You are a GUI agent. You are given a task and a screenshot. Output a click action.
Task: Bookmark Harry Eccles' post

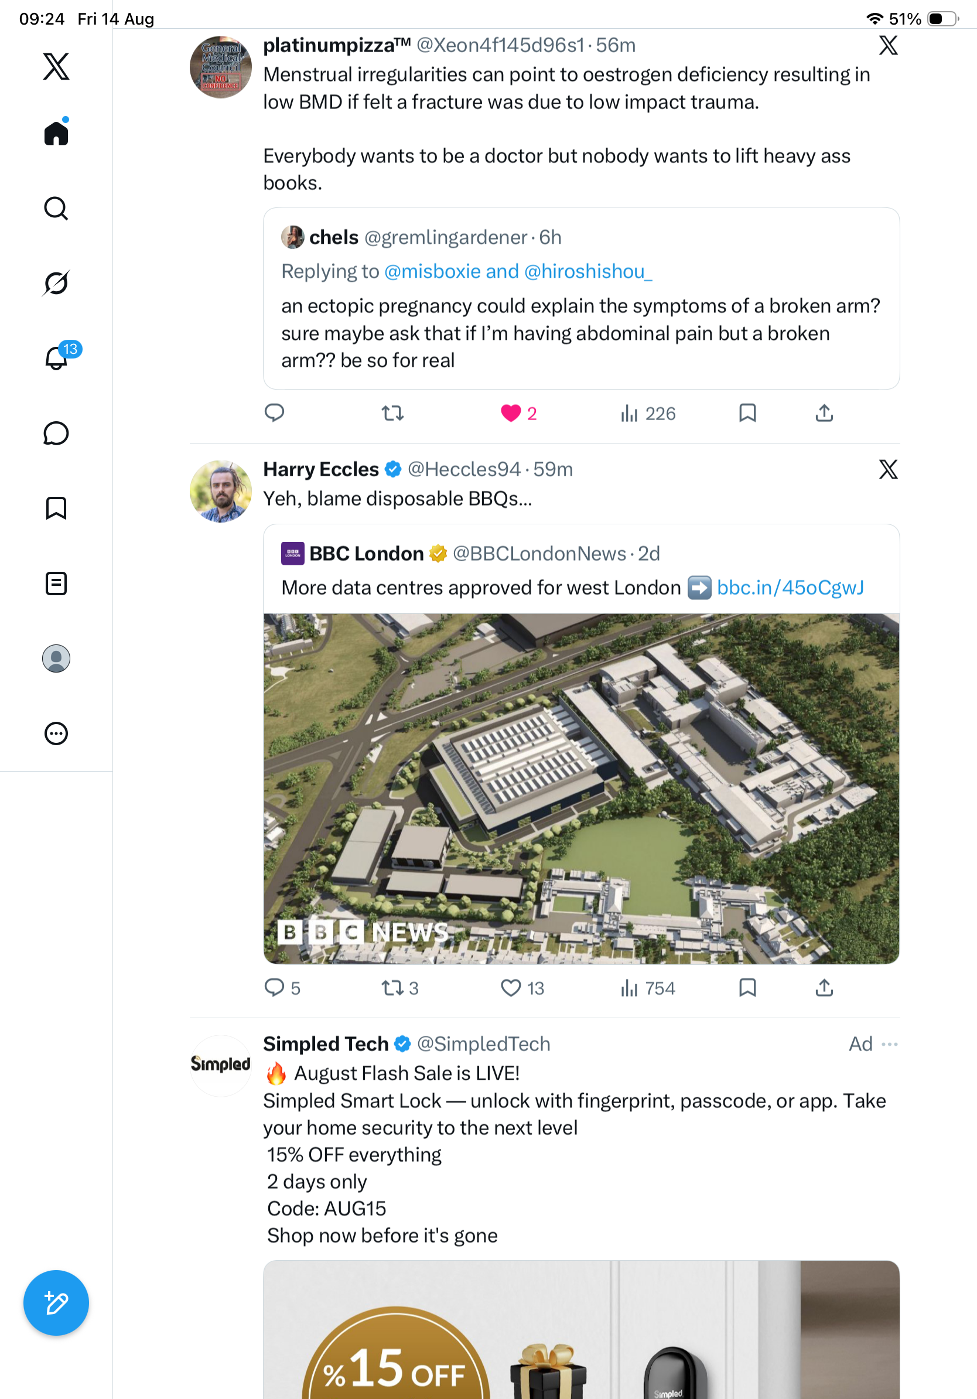tap(747, 988)
